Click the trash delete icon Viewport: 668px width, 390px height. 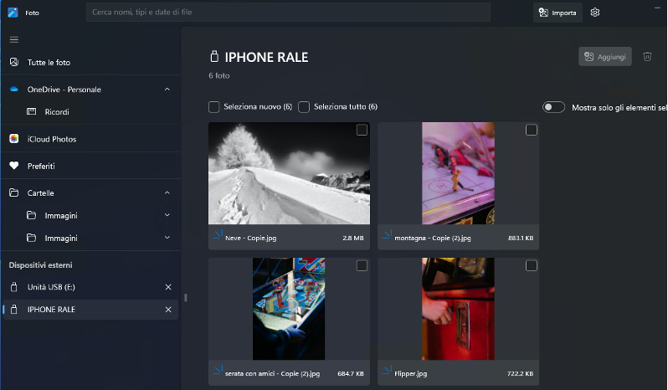647,56
